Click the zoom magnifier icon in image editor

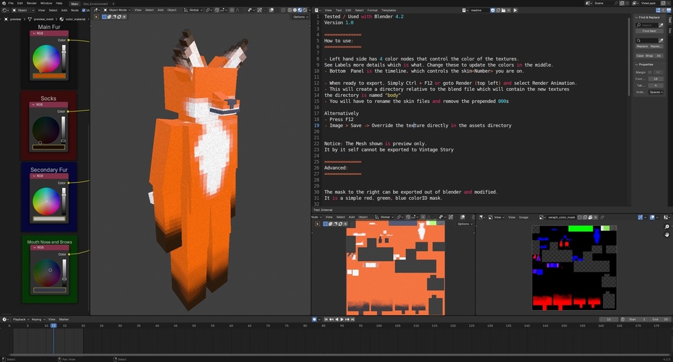coord(667,227)
